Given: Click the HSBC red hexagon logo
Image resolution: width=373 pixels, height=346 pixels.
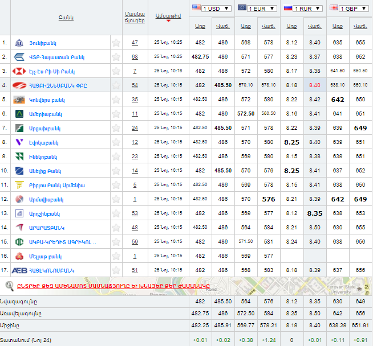Looking at the screenshot, I should tap(19, 71).
